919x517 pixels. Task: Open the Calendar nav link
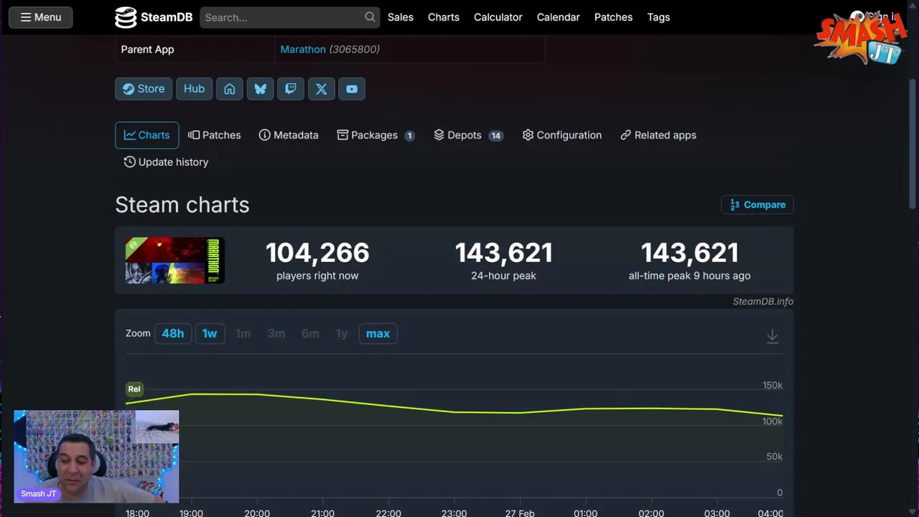559,17
